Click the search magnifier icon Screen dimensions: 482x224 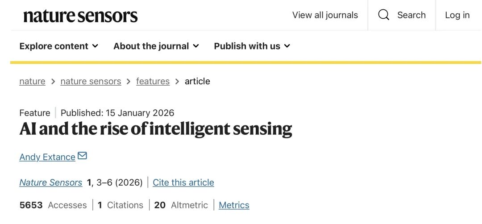click(383, 15)
